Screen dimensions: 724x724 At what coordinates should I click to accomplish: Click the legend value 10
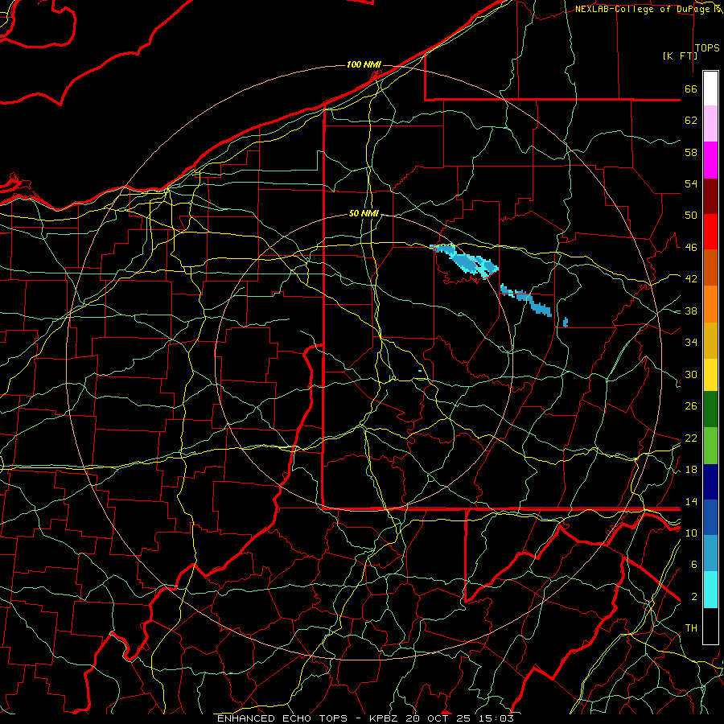[x=691, y=533]
